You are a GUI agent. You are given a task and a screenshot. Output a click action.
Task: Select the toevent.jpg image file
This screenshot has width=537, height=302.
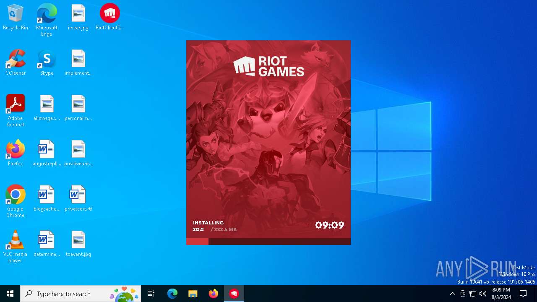point(78,244)
